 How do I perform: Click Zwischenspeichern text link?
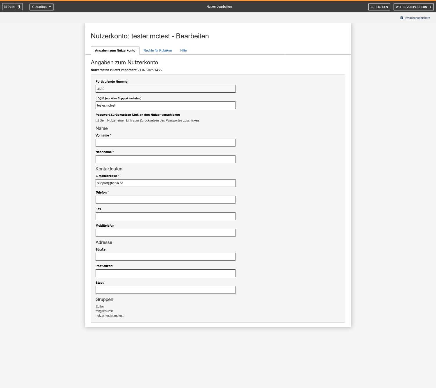pos(417,18)
